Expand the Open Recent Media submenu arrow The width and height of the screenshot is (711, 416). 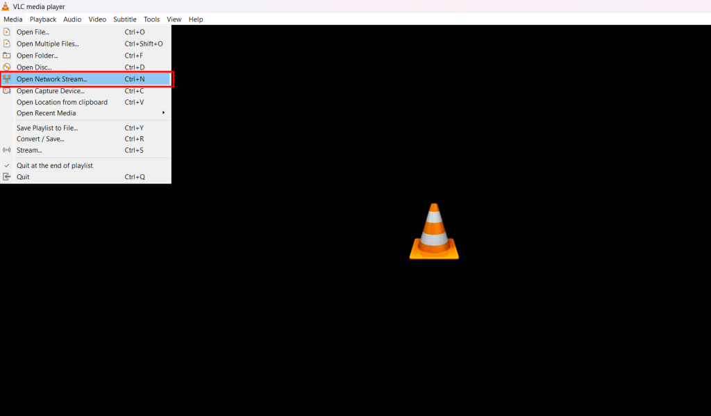coord(164,113)
